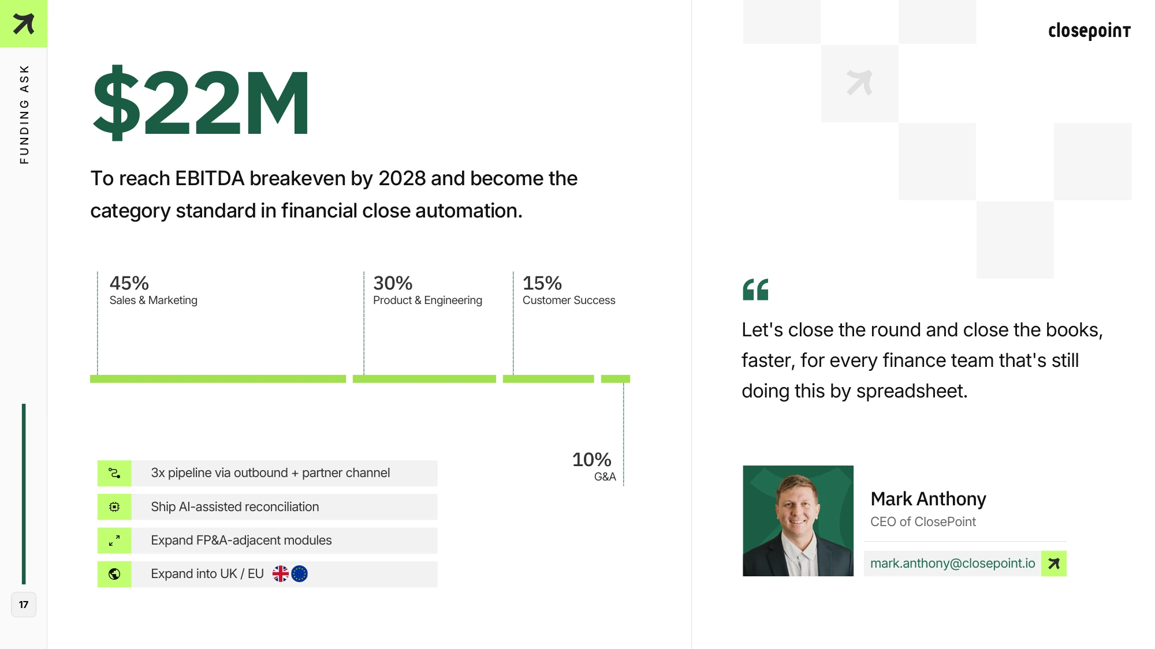Click the EU flag icon
The height and width of the screenshot is (649, 1155).
pos(300,574)
